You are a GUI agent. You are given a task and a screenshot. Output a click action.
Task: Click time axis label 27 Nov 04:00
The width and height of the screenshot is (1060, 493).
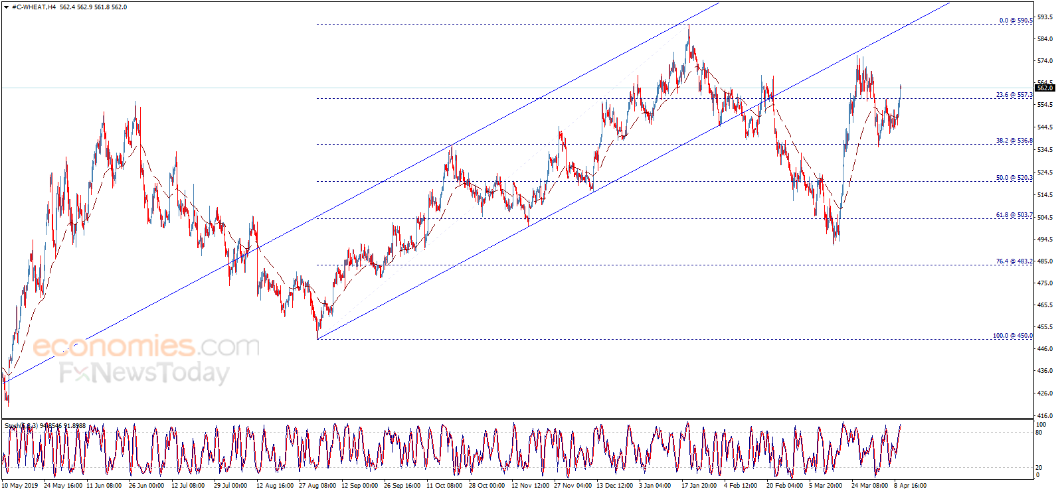pyautogui.click(x=573, y=486)
